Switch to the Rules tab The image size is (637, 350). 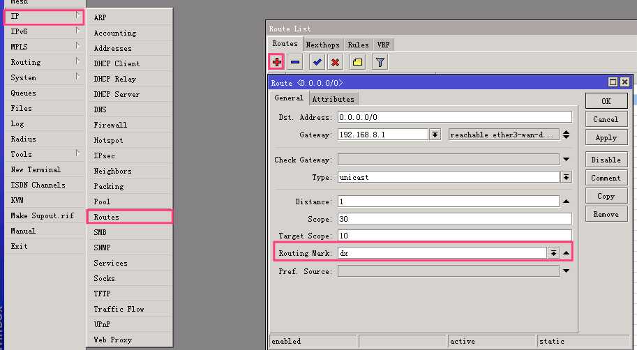point(358,45)
